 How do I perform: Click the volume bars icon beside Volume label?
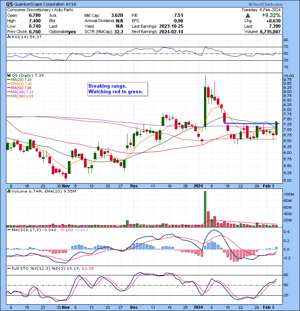tap(9, 191)
